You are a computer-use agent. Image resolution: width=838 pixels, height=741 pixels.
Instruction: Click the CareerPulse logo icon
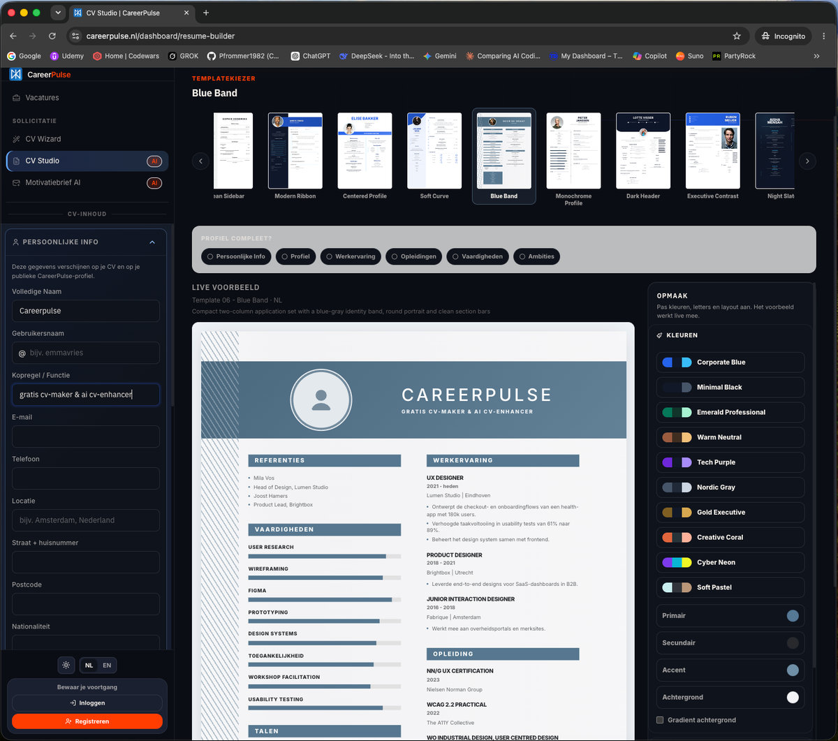coord(16,74)
